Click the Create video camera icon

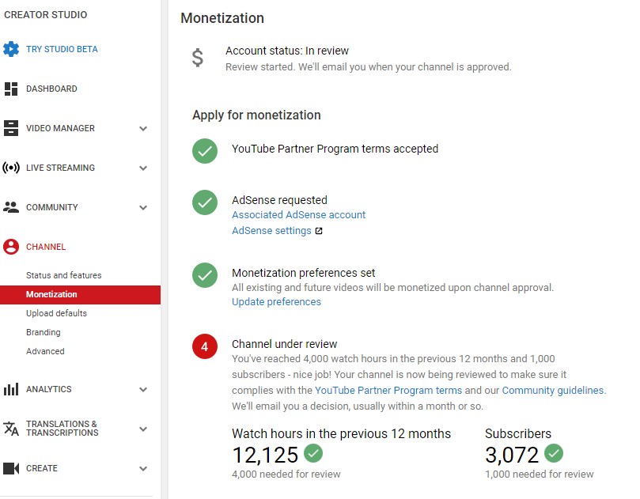click(x=11, y=468)
